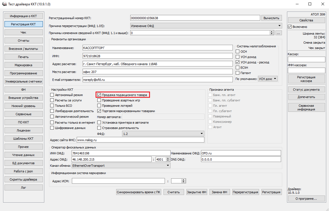
Task: Open the Отчеты section
Action: (x=23, y=41)
